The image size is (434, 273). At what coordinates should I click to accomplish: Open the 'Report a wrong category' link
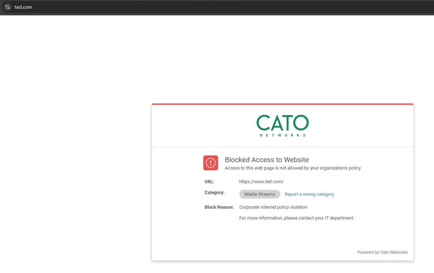point(309,194)
